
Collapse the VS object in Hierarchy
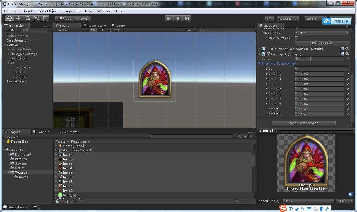coord(9,63)
